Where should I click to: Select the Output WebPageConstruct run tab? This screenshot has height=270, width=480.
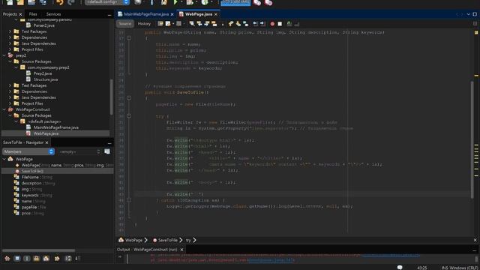point(150,250)
